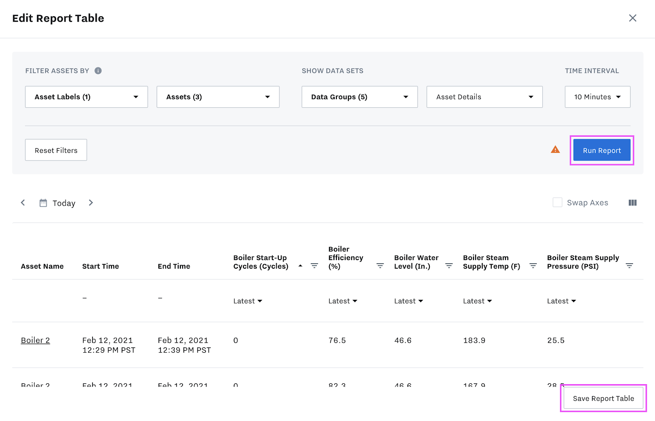Go to previous day with left chevron
Screen dimensions: 655x421
pyautogui.click(x=23, y=203)
